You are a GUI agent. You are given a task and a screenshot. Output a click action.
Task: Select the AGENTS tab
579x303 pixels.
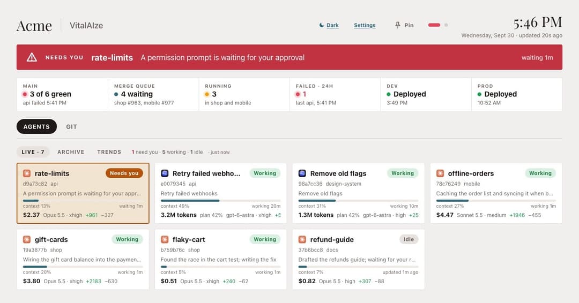pyautogui.click(x=36, y=126)
